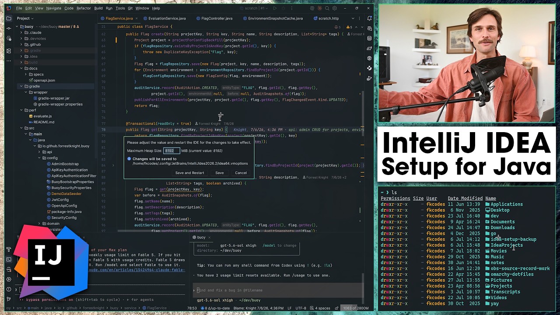Close the FlagService.java tab

click(136, 18)
